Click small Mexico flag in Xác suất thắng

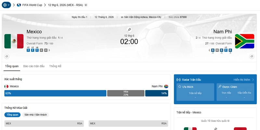pos(6,86)
